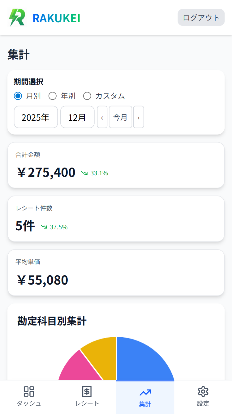Image resolution: width=232 pixels, height=414 pixels.
Task: Open the 2025年 year dropdown
Action: (36, 118)
